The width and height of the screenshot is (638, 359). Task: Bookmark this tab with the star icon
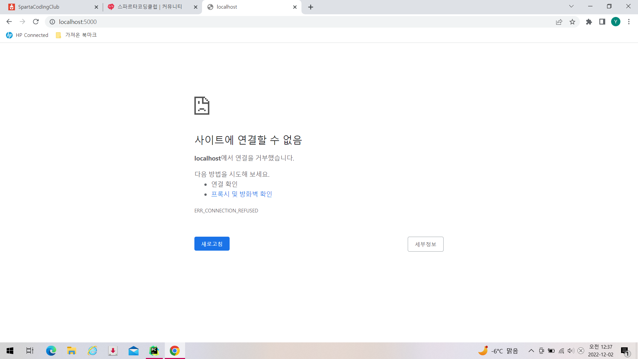point(572,22)
